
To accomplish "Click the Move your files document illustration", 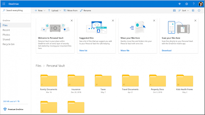I will coord(137,27).
